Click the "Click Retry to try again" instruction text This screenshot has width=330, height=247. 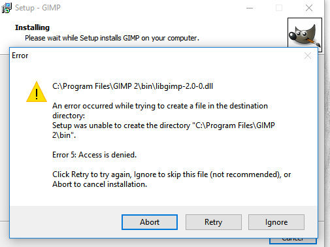pos(172,179)
